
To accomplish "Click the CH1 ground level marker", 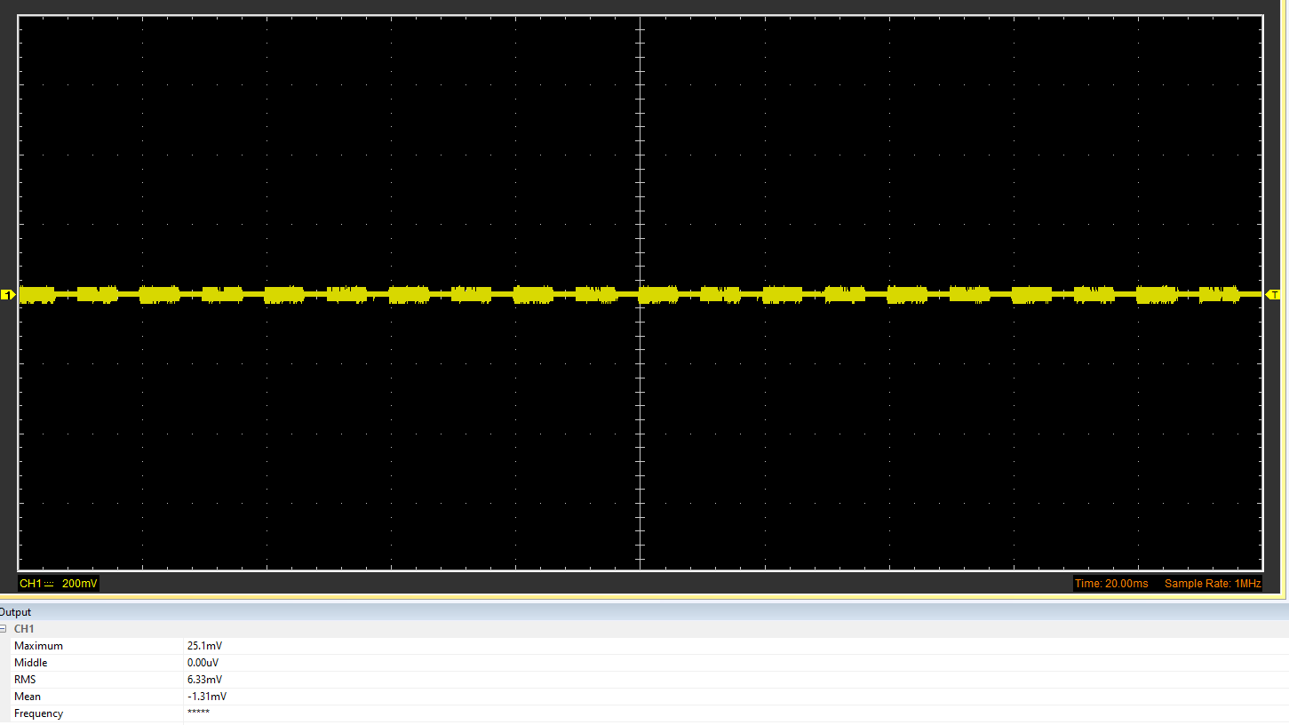I will [x=8, y=294].
